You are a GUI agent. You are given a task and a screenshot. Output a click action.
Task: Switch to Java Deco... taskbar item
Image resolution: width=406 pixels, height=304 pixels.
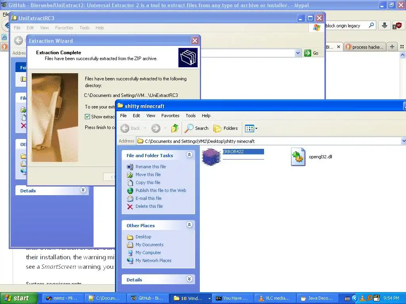coord(318,298)
